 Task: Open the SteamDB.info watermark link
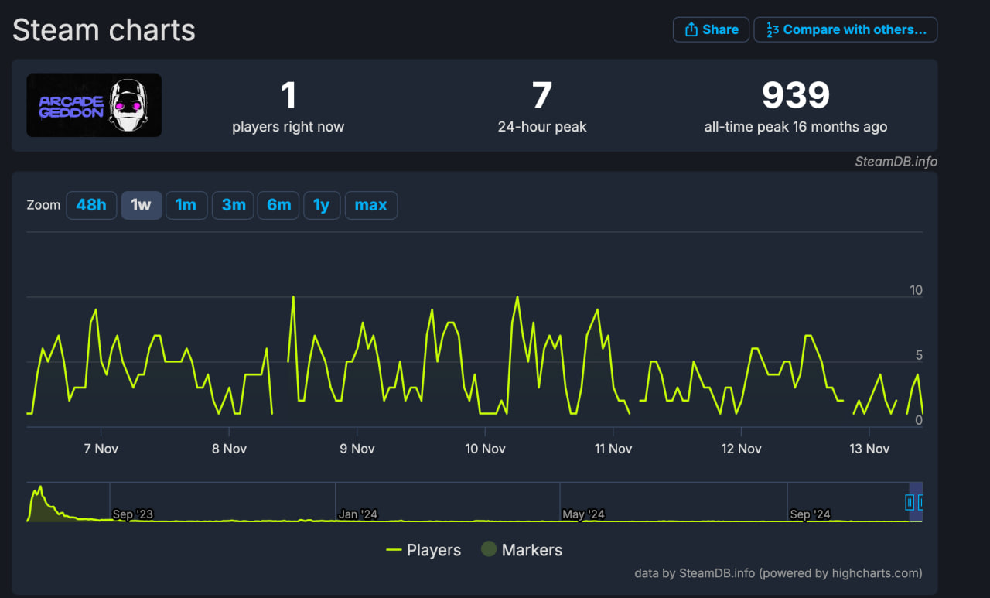tap(896, 161)
